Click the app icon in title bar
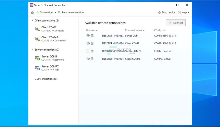This screenshot has width=220, height=127. coord(32,5)
